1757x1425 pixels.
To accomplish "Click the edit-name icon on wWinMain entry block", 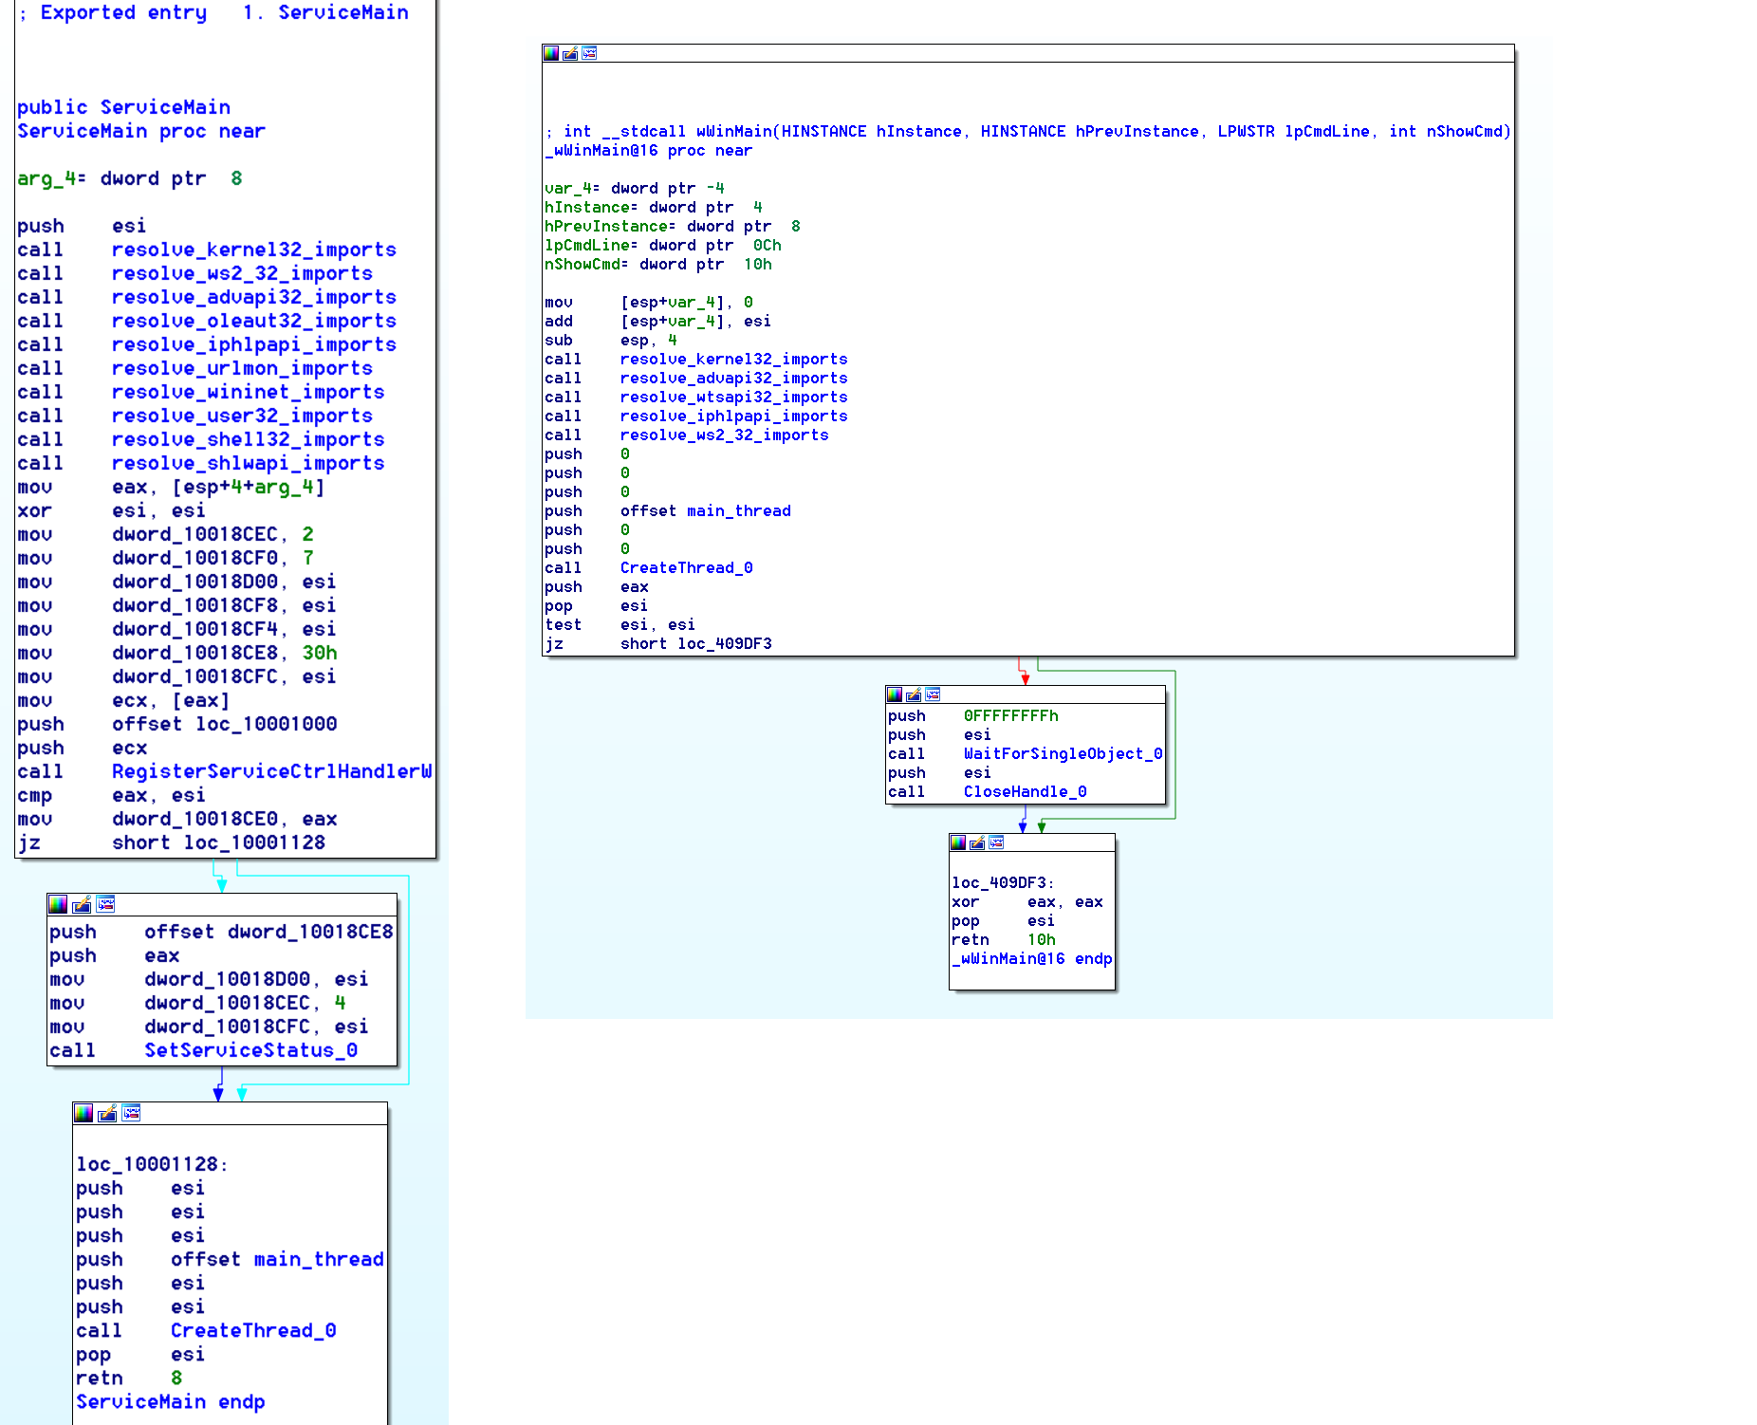I will pos(570,53).
